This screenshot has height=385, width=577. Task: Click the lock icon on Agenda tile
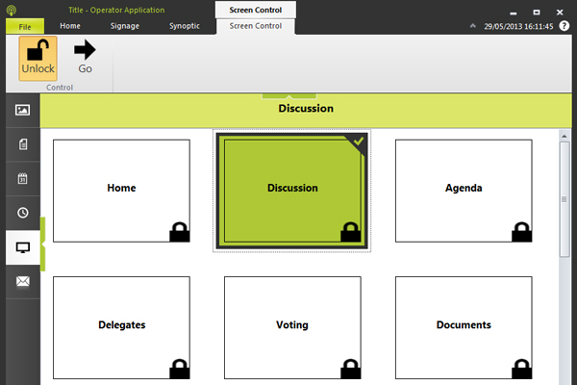coord(522,232)
